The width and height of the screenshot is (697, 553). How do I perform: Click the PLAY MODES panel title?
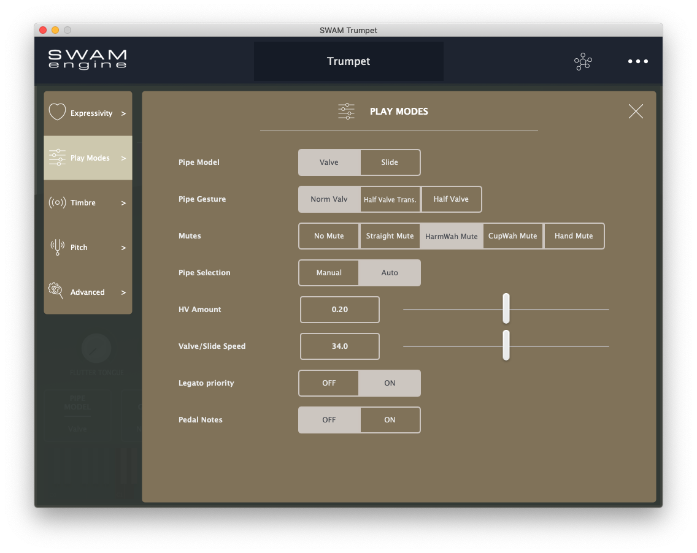[399, 112]
